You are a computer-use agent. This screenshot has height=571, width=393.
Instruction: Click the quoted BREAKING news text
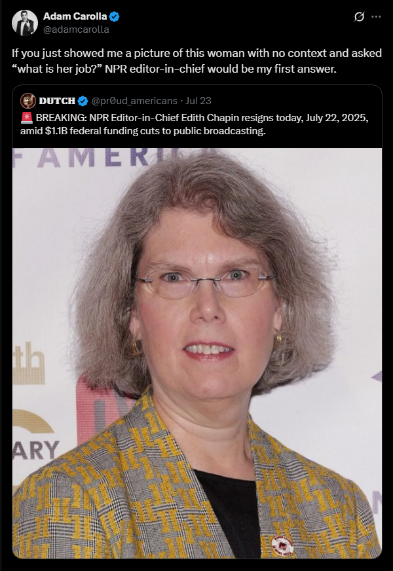[x=195, y=124]
